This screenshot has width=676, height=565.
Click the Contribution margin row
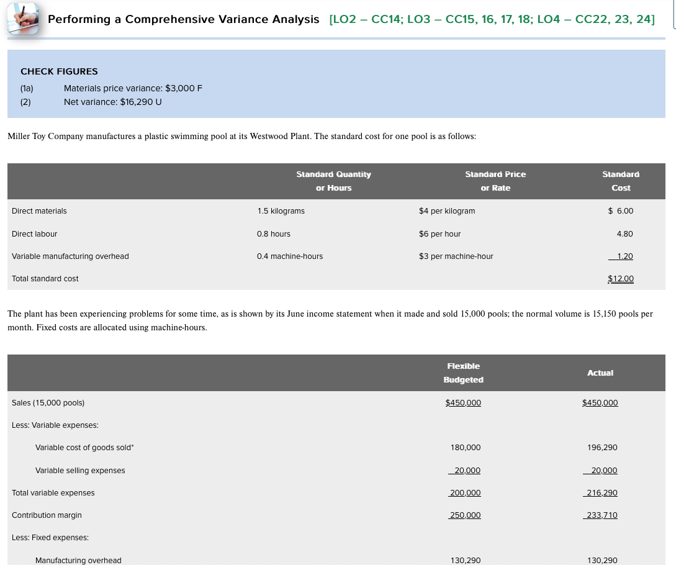click(x=45, y=515)
